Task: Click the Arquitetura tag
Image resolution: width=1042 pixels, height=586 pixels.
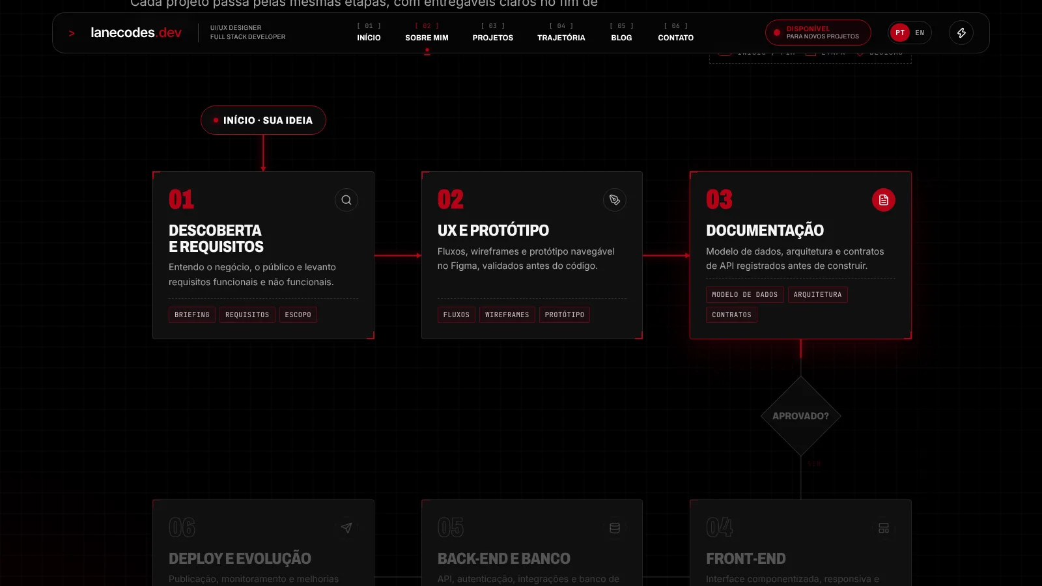Action: (x=818, y=295)
